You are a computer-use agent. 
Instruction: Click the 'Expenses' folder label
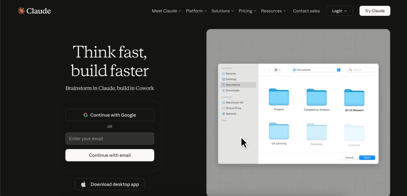tap(354, 146)
